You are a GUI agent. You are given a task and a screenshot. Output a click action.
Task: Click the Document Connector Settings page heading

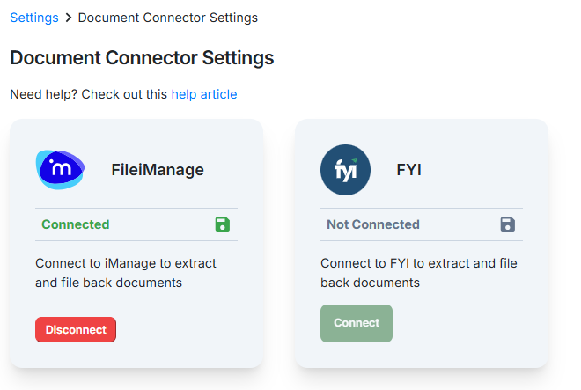point(142,58)
